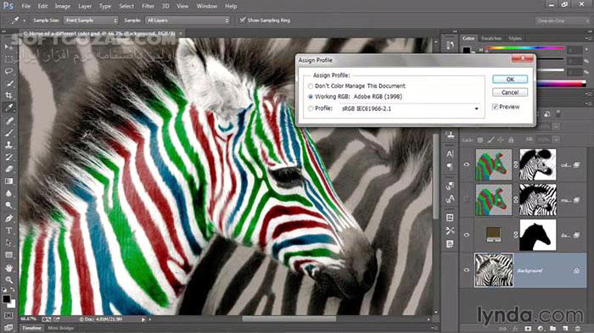Select the Dodge tool

(x=8, y=205)
